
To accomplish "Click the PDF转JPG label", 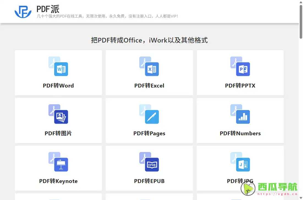I will click(x=240, y=181).
